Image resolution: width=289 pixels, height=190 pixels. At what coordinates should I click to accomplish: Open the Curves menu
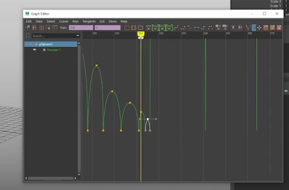coord(64,21)
